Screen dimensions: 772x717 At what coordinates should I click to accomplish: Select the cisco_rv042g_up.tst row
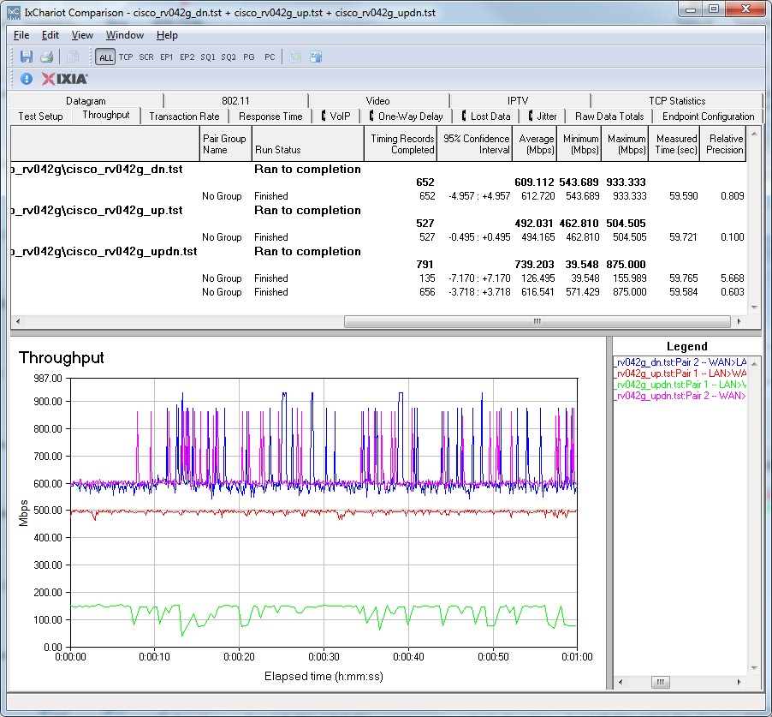(378, 211)
